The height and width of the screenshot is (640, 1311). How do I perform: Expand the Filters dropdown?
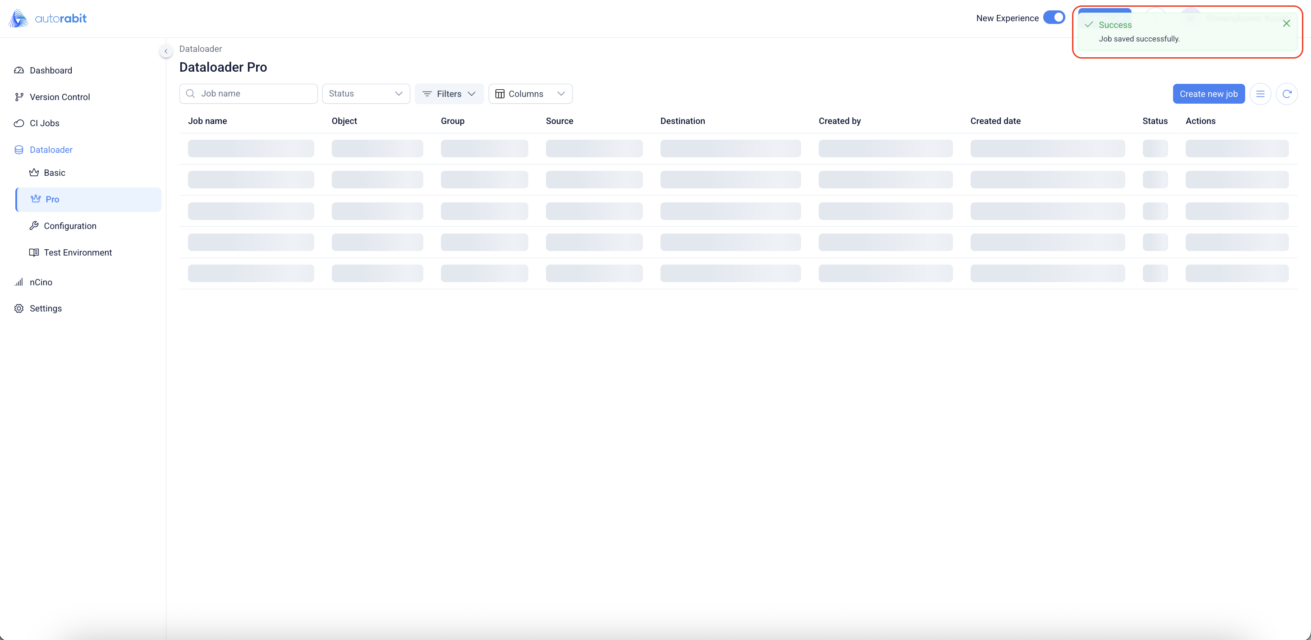[x=449, y=94]
